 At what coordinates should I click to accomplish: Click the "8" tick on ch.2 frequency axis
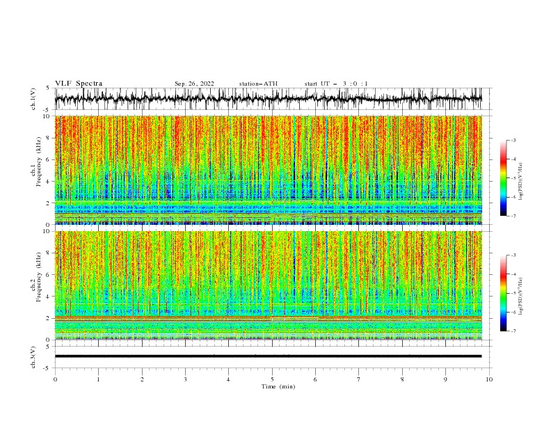pos(49,253)
